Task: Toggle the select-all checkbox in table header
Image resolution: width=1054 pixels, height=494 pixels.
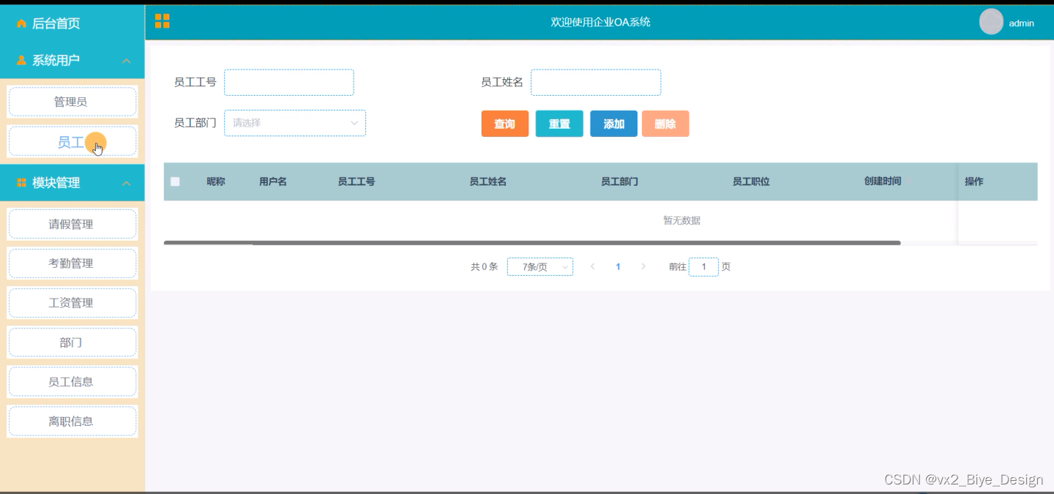Action: tap(175, 181)
